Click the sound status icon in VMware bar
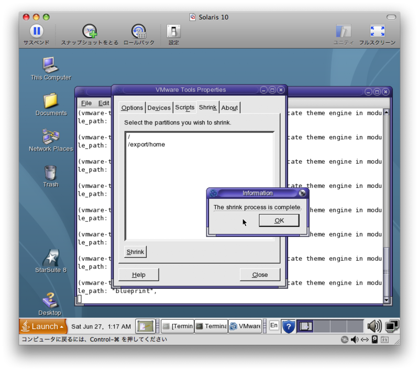Image resolution: width=419 pixels, height=371 pixels. [355, 340]
